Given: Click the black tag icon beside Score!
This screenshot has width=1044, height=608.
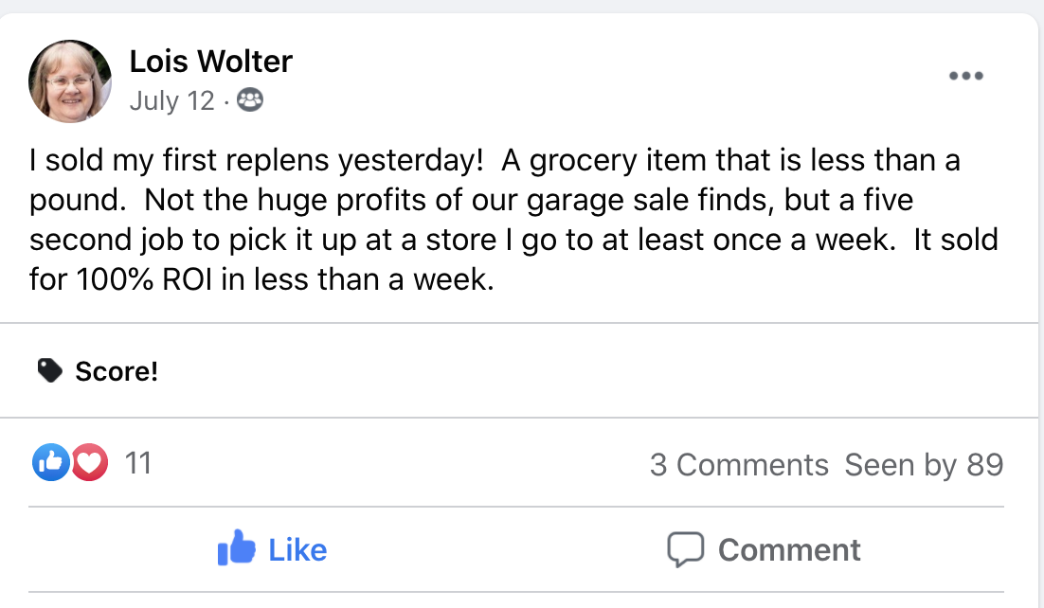Looking at the screenshot, I should (x=50, y=370).
